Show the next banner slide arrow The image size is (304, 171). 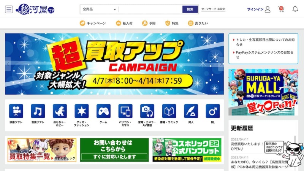(221, 64)
